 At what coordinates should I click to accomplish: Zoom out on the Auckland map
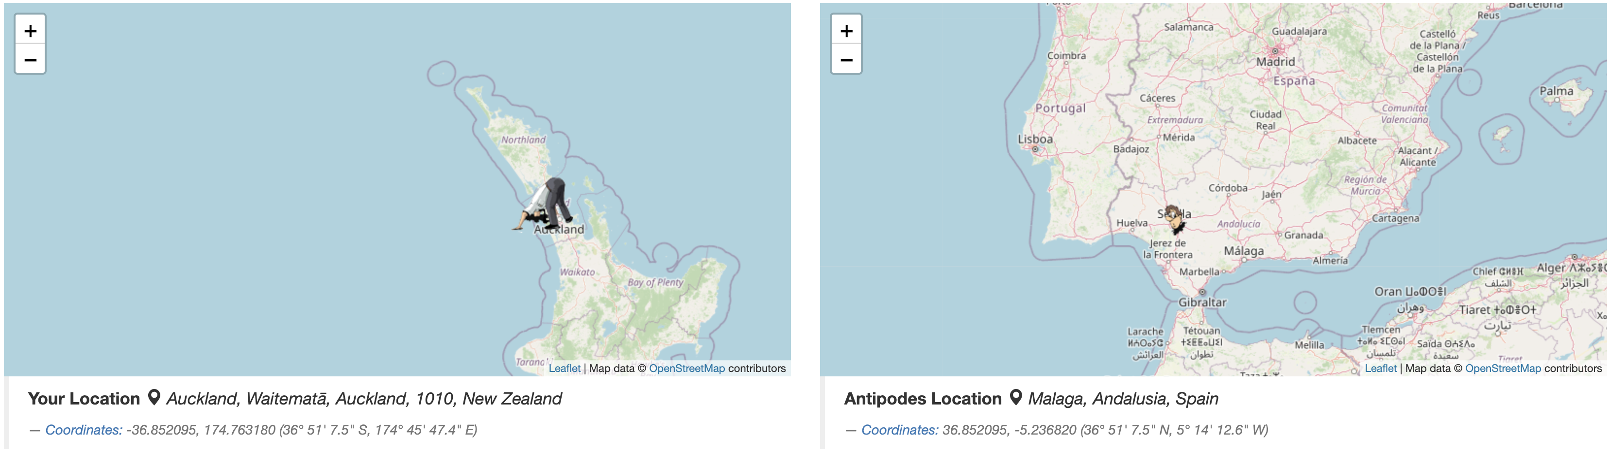pyautogui.click(x=30, y=60)
